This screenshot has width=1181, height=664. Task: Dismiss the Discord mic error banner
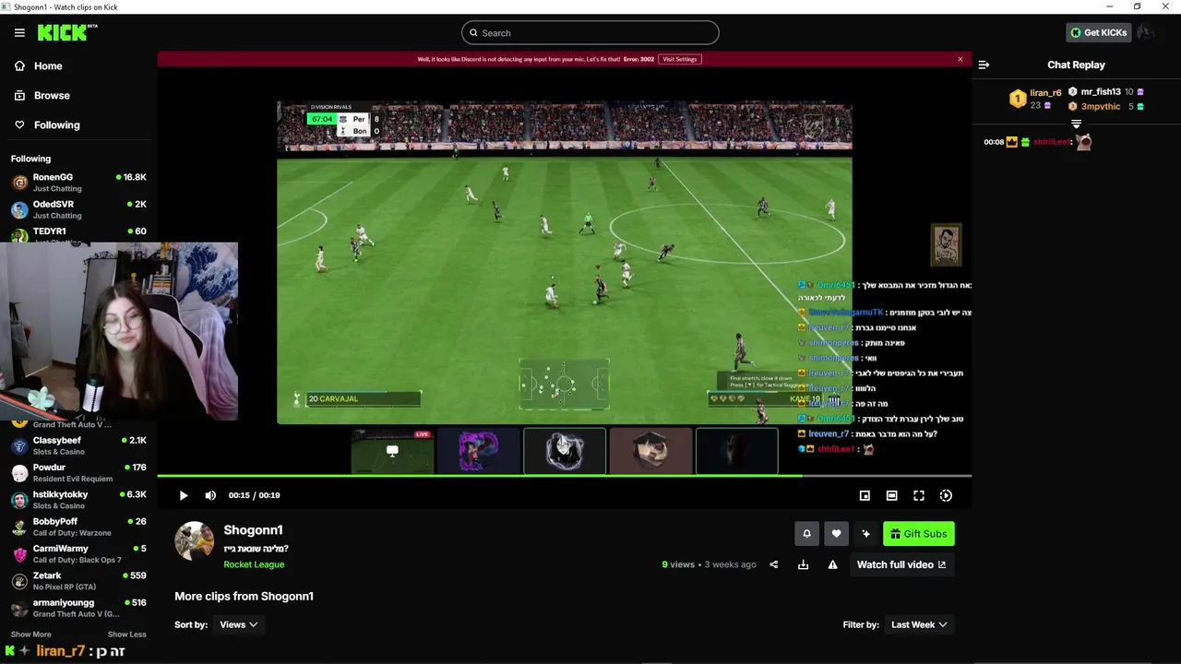(x=960, y=59)
